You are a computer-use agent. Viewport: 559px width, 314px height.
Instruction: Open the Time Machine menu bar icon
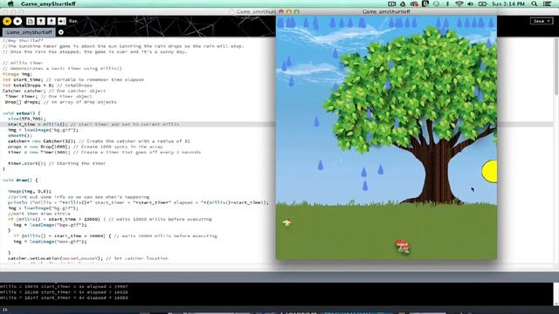(437, 3)
